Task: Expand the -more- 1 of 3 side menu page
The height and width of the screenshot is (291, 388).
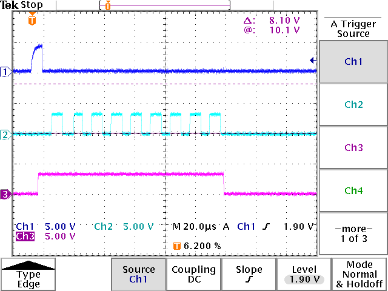Action: pyautogui.click(x=353, y=233)
